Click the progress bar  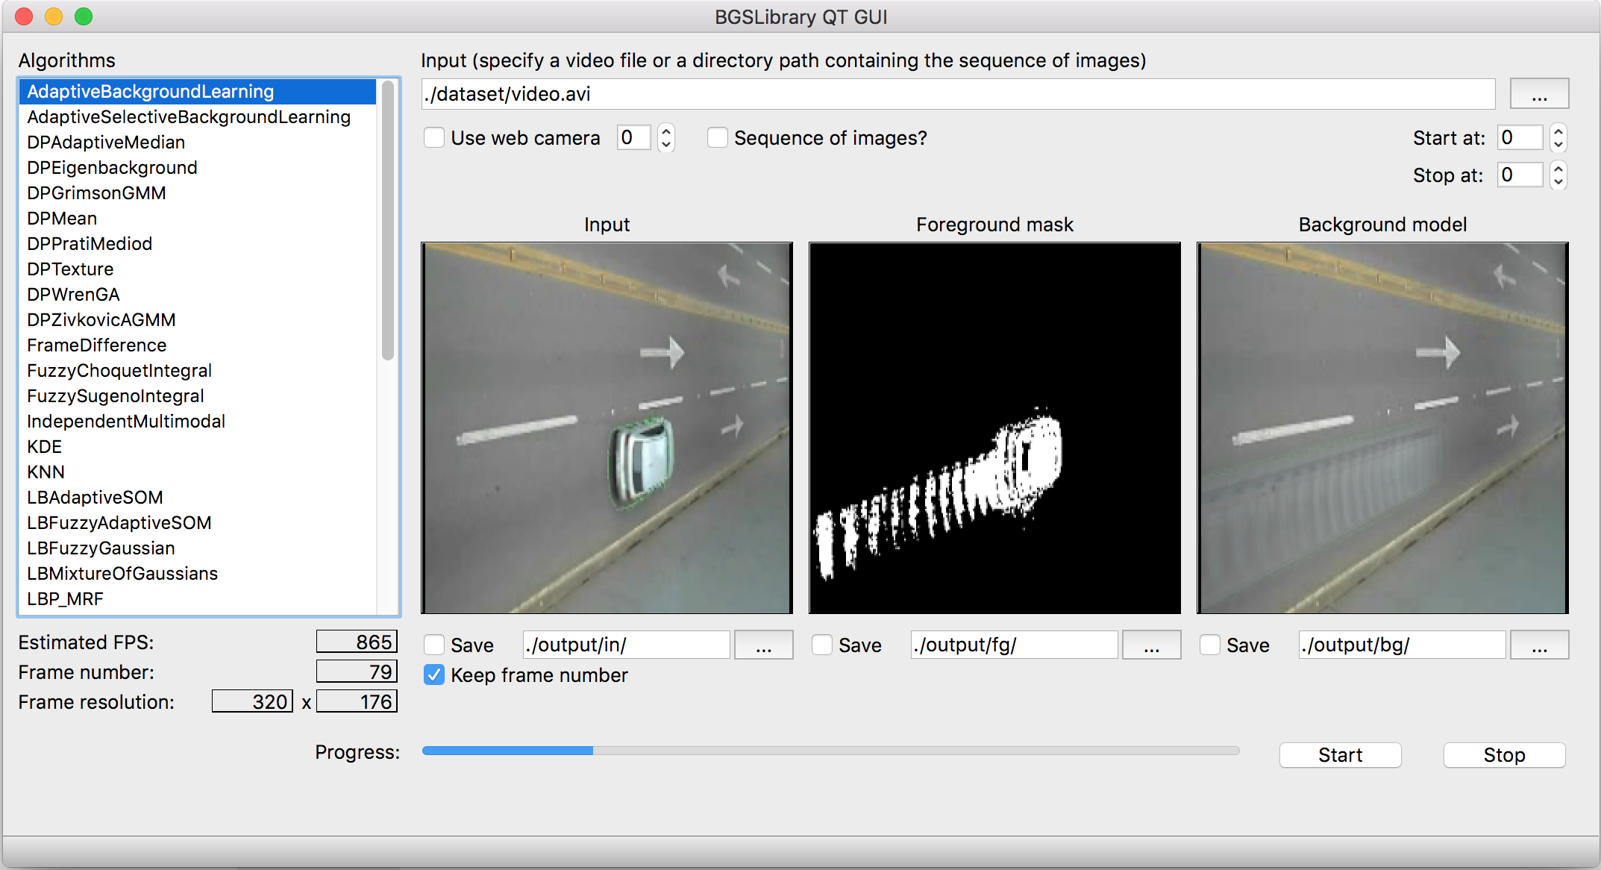pos(830,751)
